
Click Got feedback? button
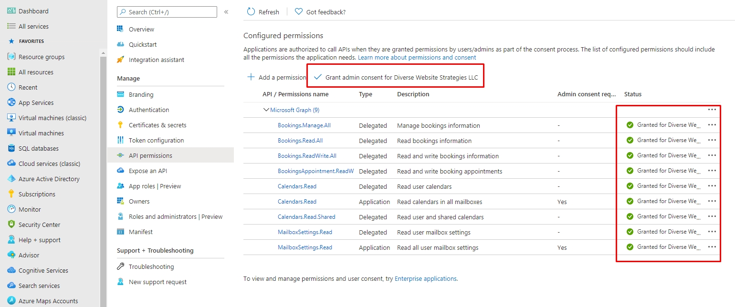pos(320,12)
